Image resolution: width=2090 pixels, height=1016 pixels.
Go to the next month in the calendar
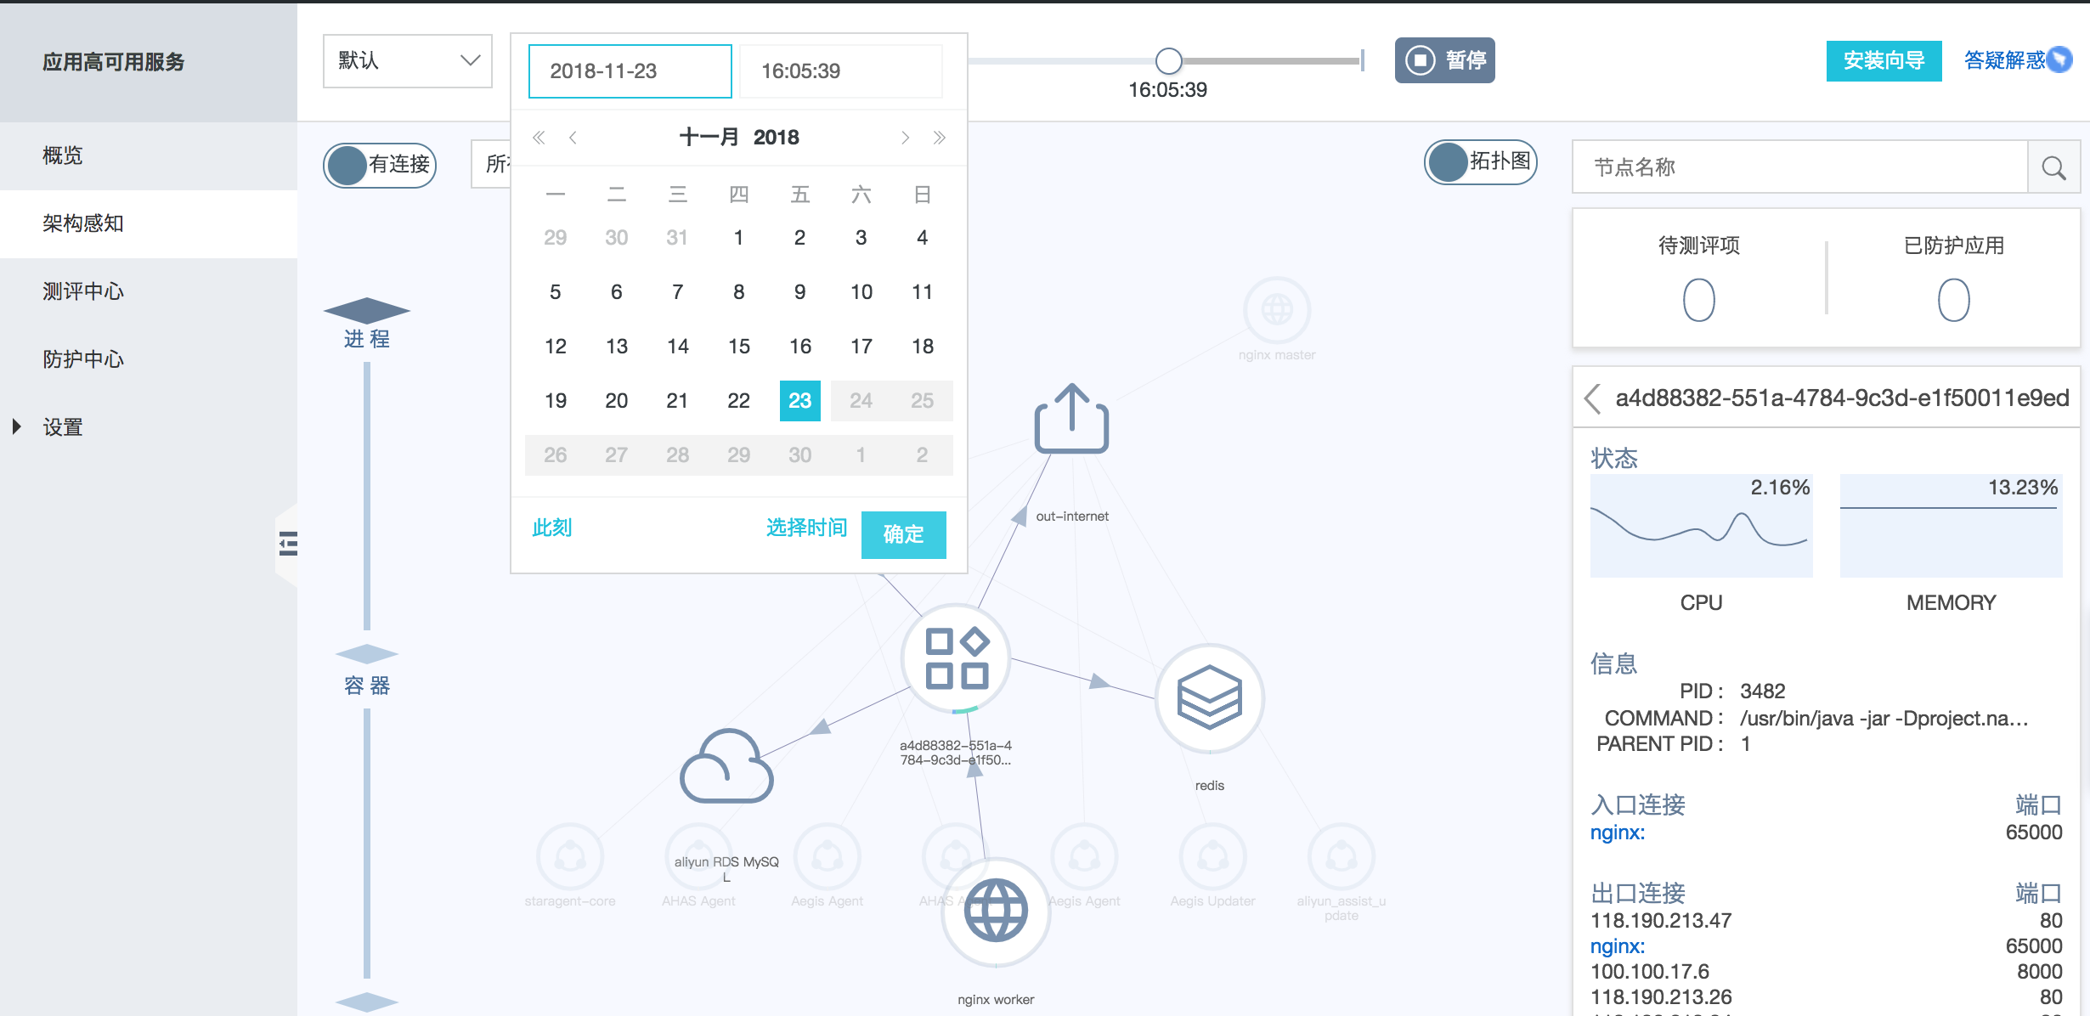point(905,138)
